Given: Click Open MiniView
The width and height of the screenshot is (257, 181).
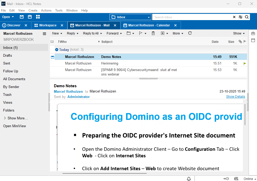Looking at the screenshot, I should point(14,126).
